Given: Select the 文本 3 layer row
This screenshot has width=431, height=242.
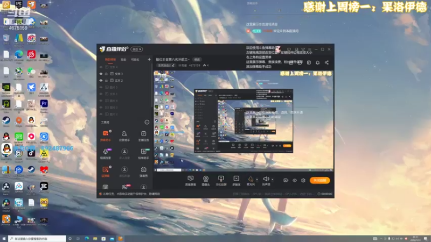Looking at the screenshot, I should [124, 74].
